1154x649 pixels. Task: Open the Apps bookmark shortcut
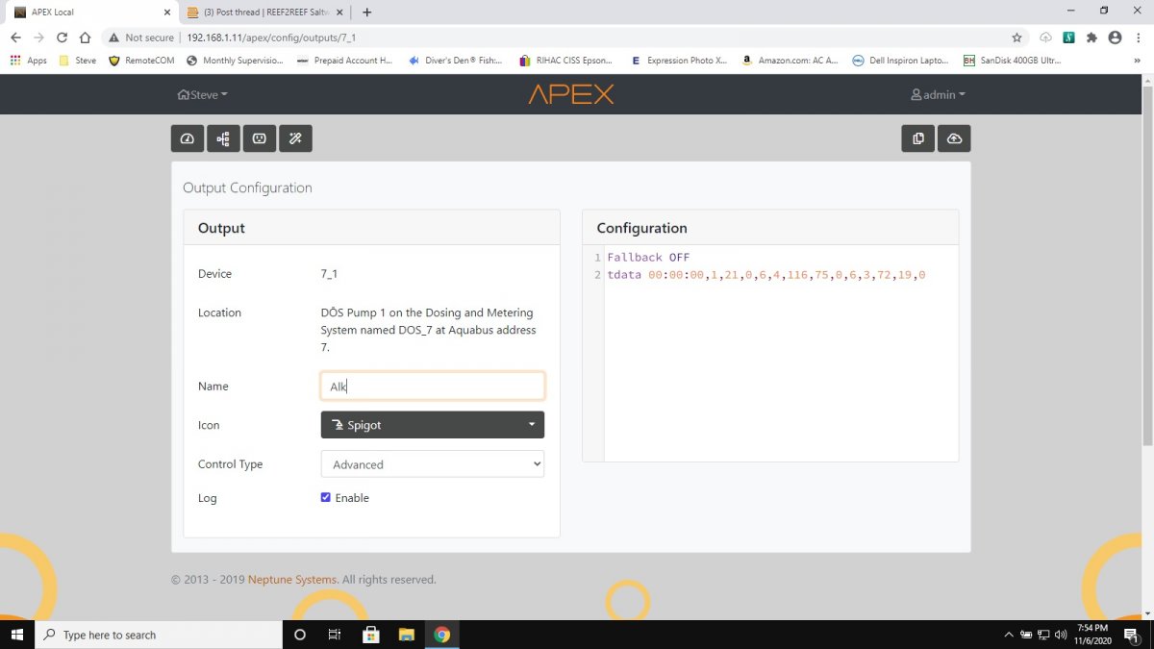[x=28, y=61]
